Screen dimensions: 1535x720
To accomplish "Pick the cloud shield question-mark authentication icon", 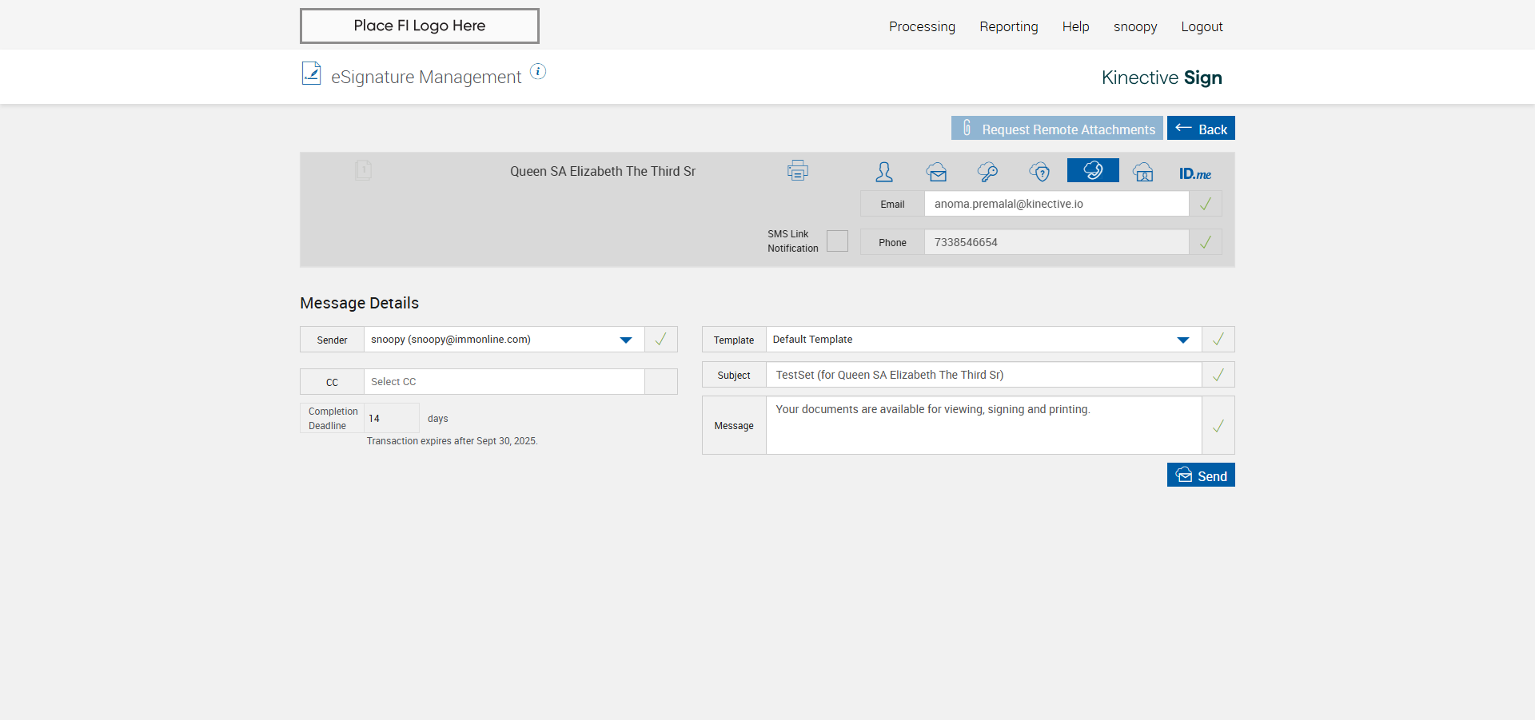I will pos(1039,172).
